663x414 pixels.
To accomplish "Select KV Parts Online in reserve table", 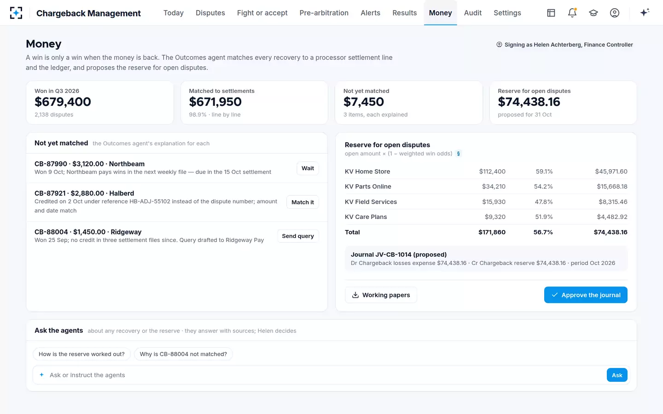I will tap(368, 187).
